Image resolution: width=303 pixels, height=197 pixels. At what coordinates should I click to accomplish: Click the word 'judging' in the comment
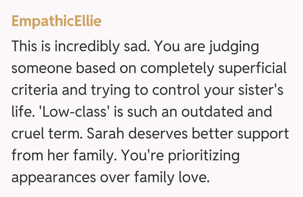[234, 47]
